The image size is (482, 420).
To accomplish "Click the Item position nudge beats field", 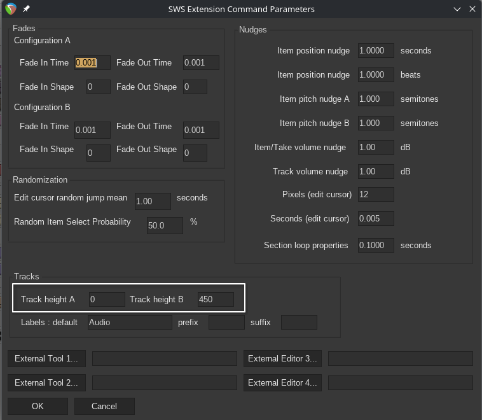I will (376, 74).
